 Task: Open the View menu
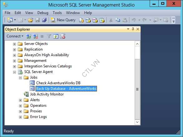[29, 13]
